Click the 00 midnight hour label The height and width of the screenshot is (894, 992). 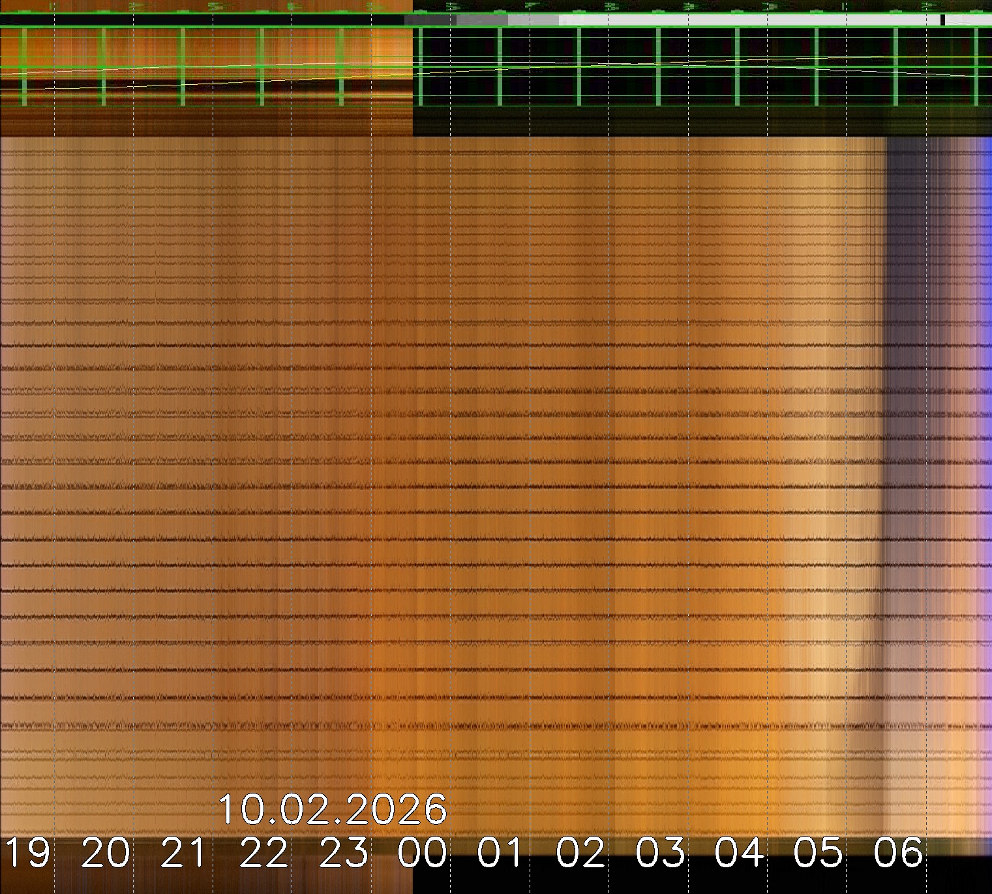click(423, 853)
